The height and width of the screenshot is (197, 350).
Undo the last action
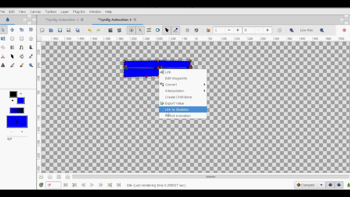point(89,30)
